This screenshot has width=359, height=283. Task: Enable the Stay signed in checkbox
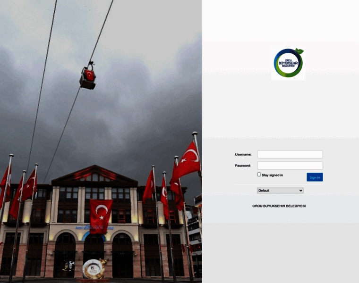(x=259, y=175)
